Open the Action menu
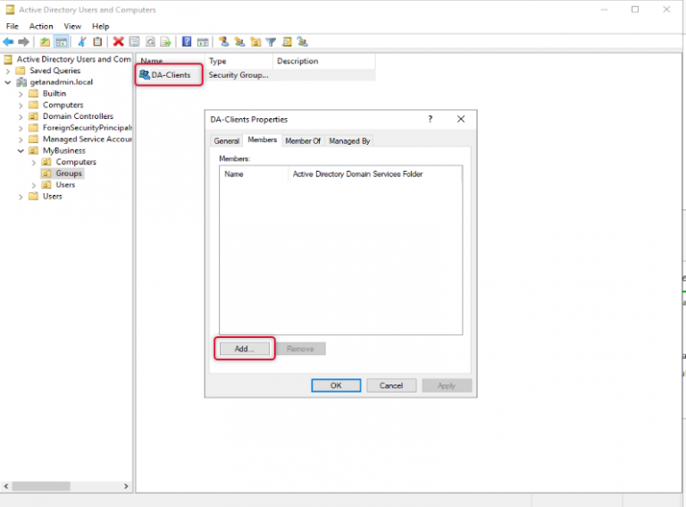 (x=41, y=26)
